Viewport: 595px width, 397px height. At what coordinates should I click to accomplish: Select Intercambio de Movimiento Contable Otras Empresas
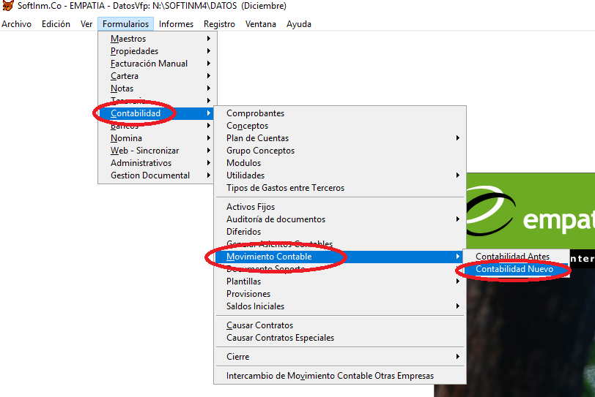tap(340, 376)
